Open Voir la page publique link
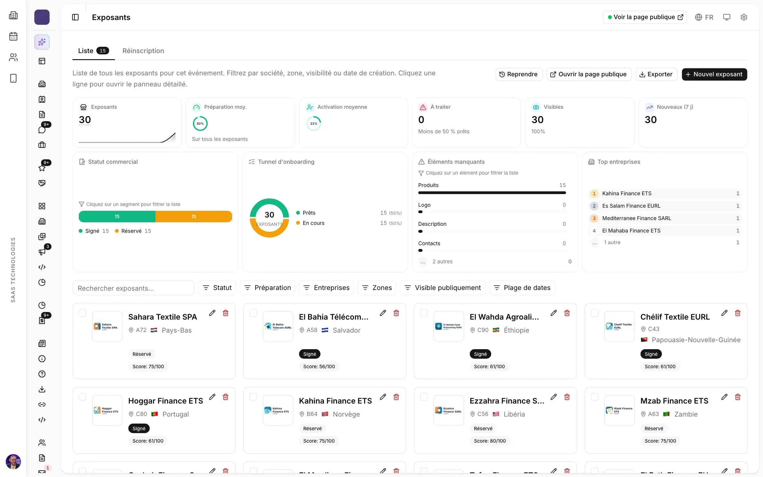This screenshot has width=763, height=477. [645, 17]
